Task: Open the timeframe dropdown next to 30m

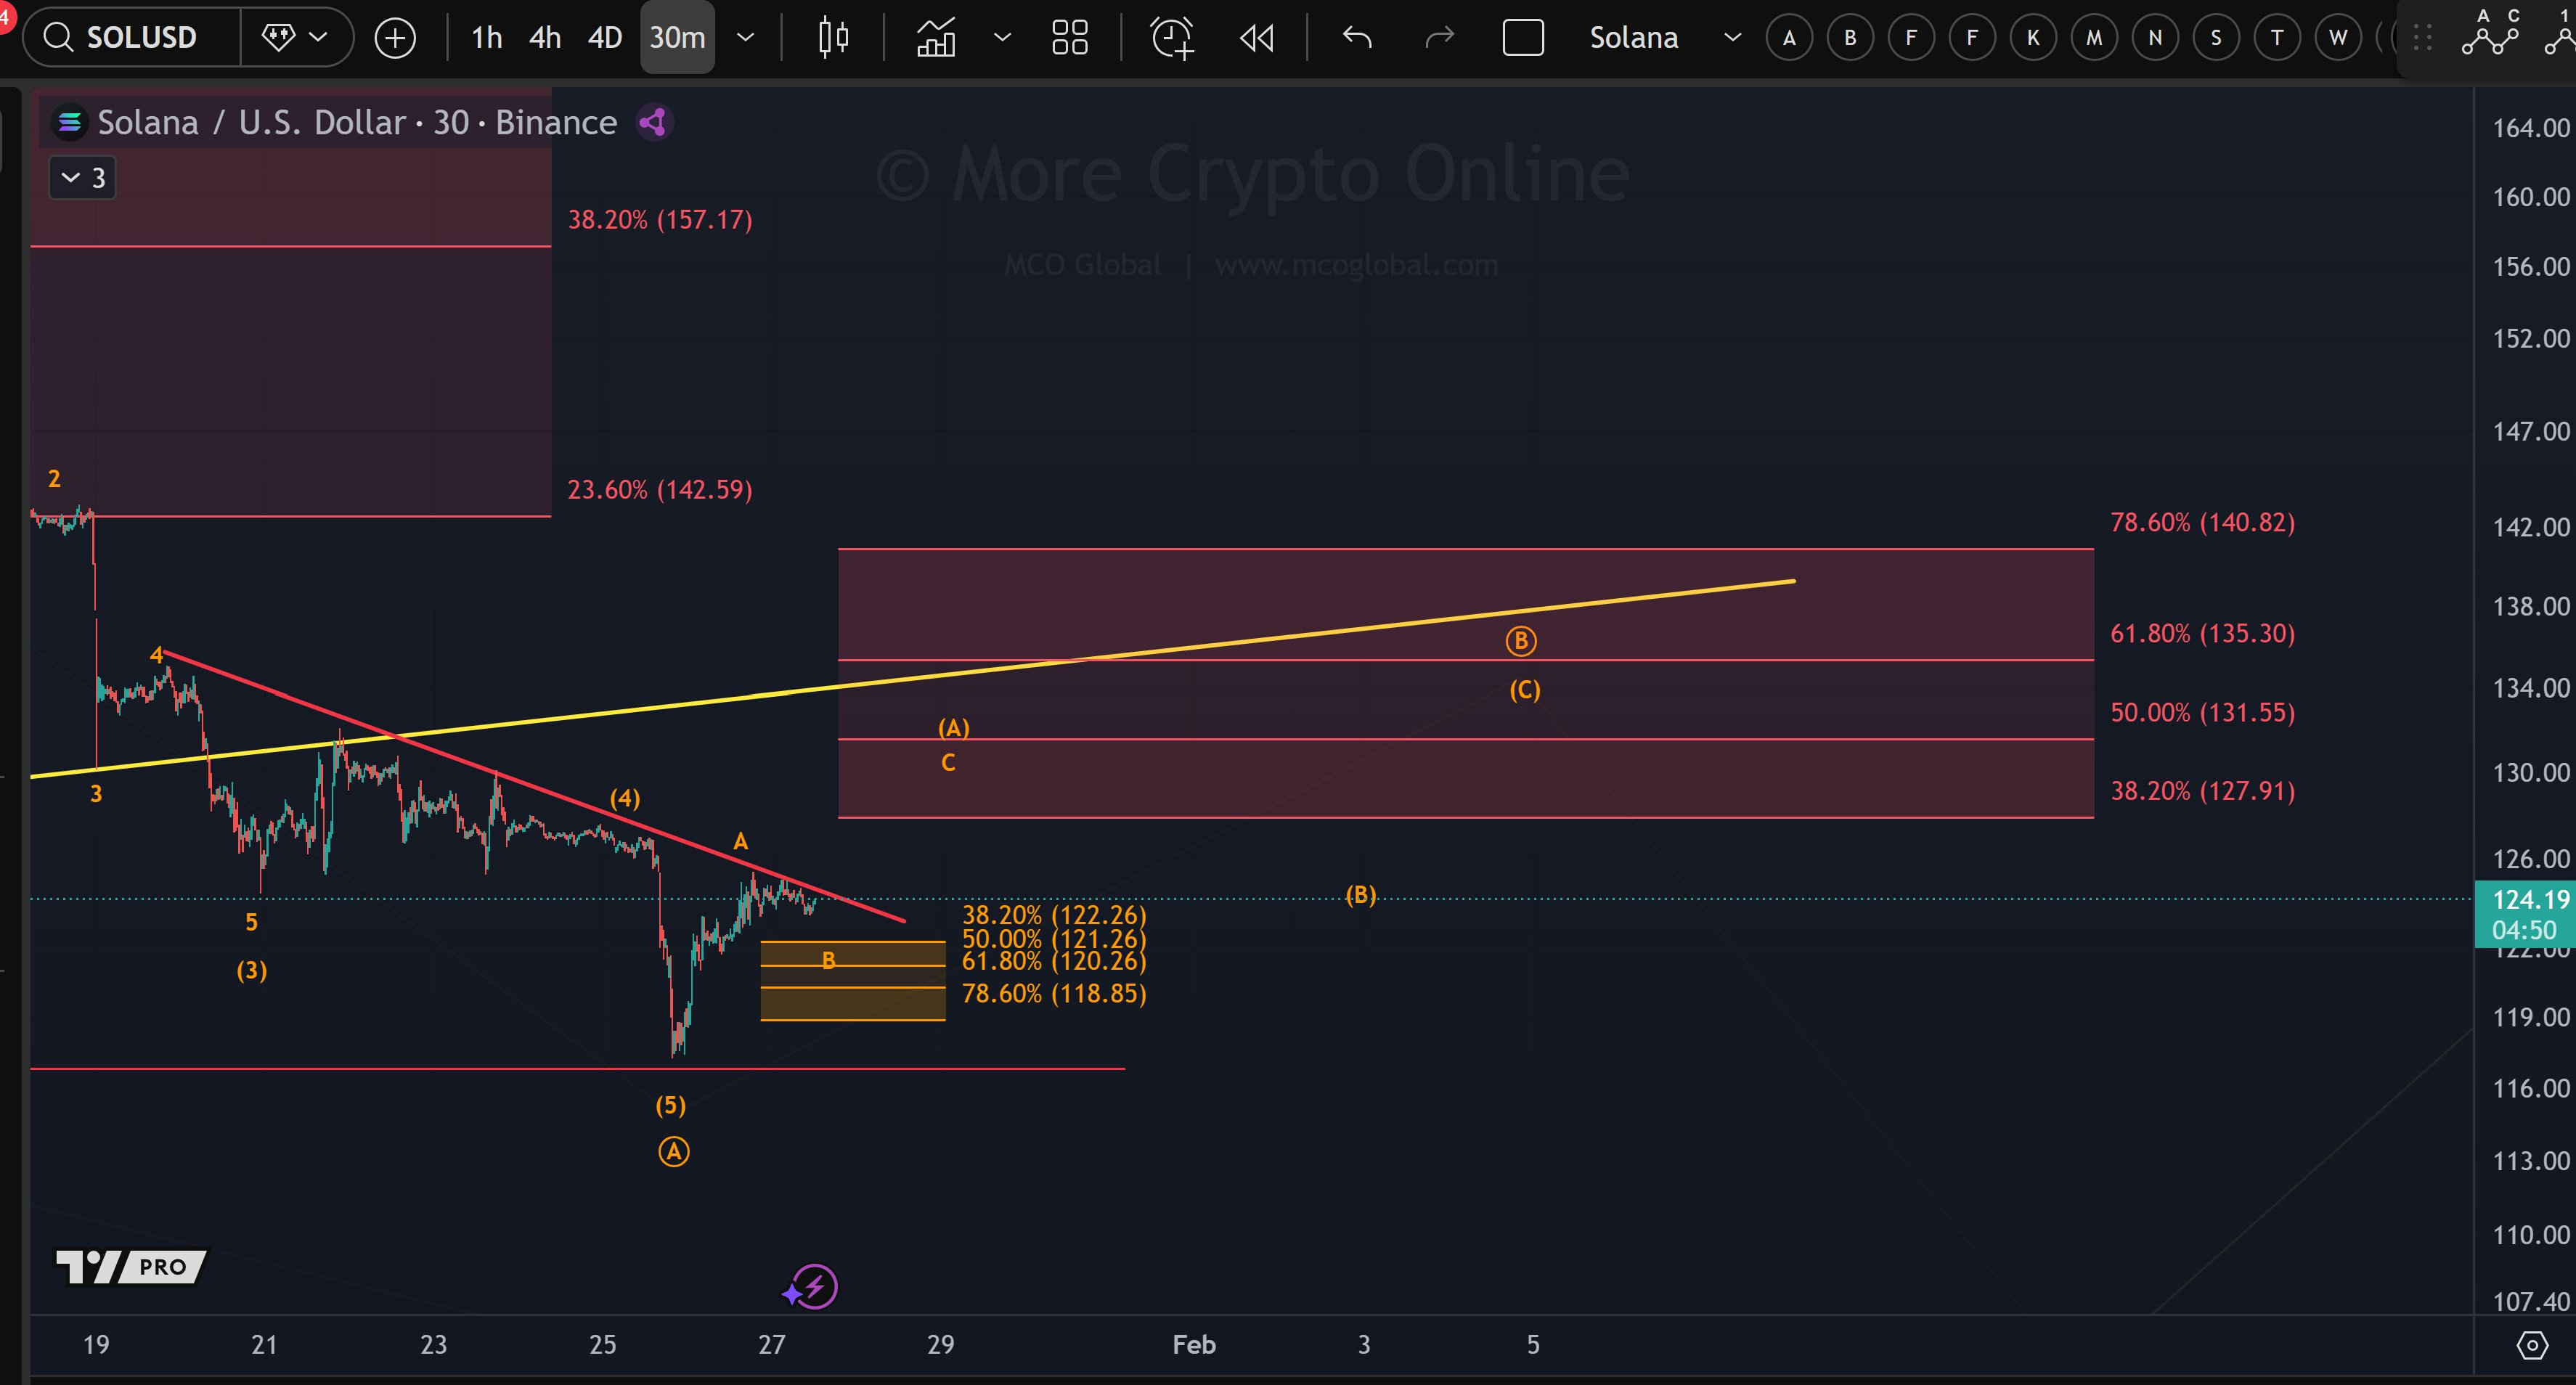Action: click(x=745, y=37)
